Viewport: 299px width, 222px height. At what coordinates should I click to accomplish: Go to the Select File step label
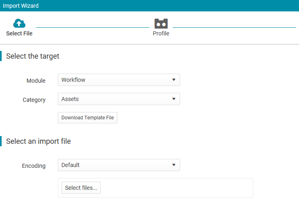point(19,33)
